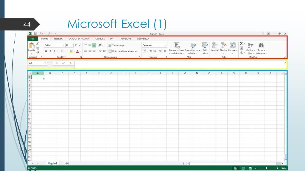
Task: Click the decrease indent icon
Action: 100,51
